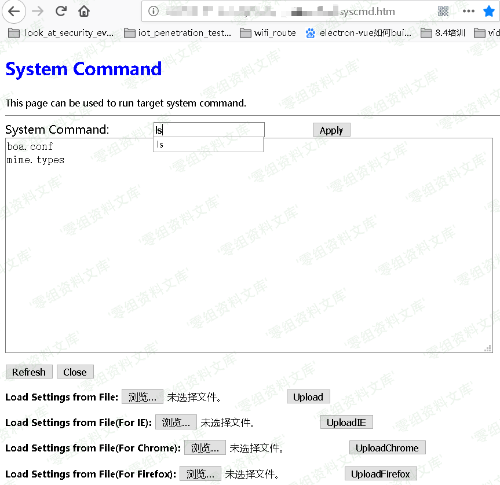Click the Refresh button

[29, 372]
